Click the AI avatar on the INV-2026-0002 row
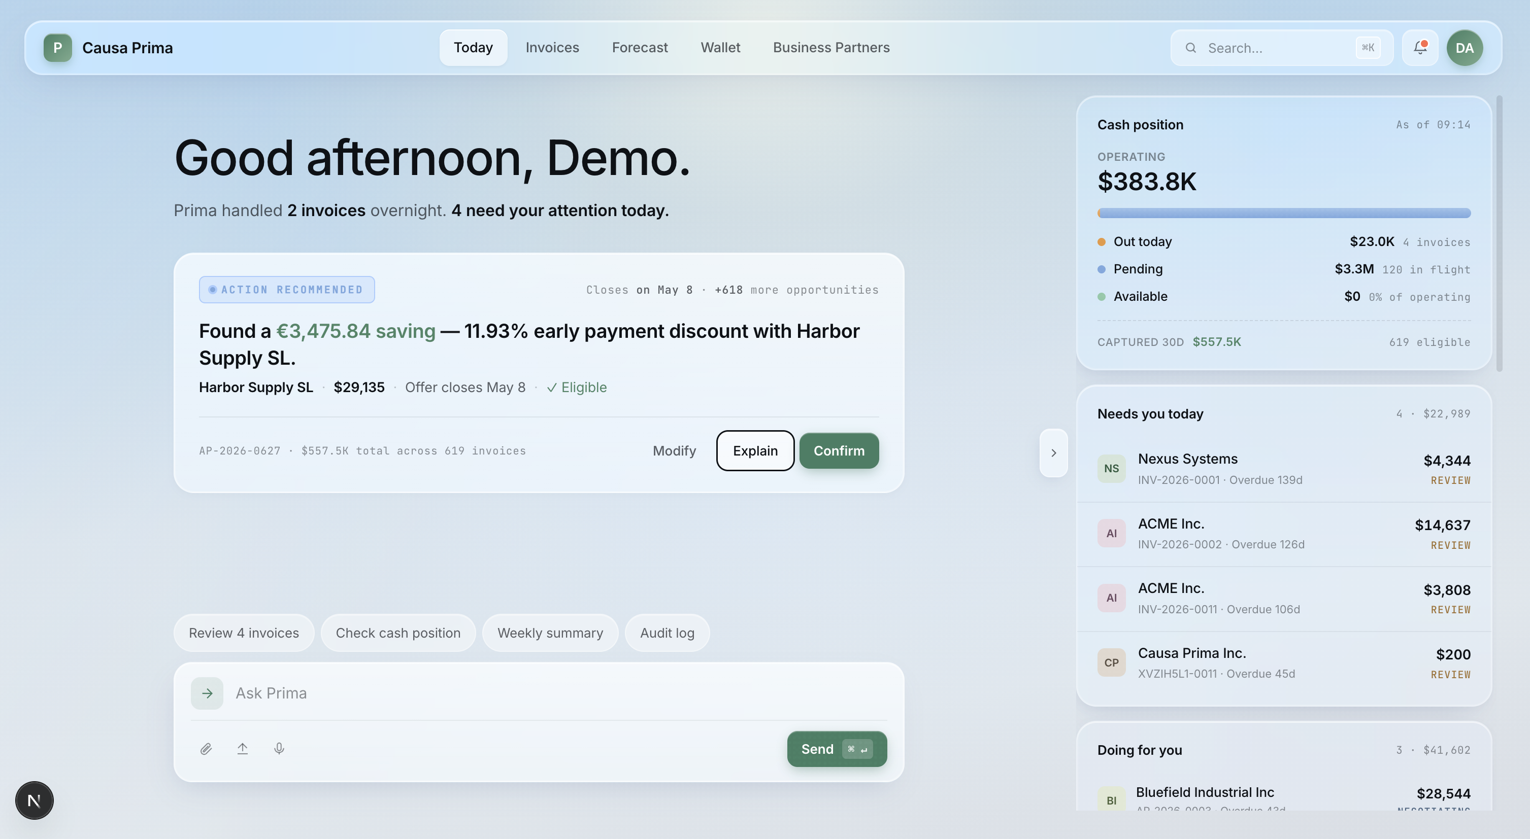Image resolution: width=1530 pixels, height=839 pixels. pyautogui.click(x=1111, y=534)
